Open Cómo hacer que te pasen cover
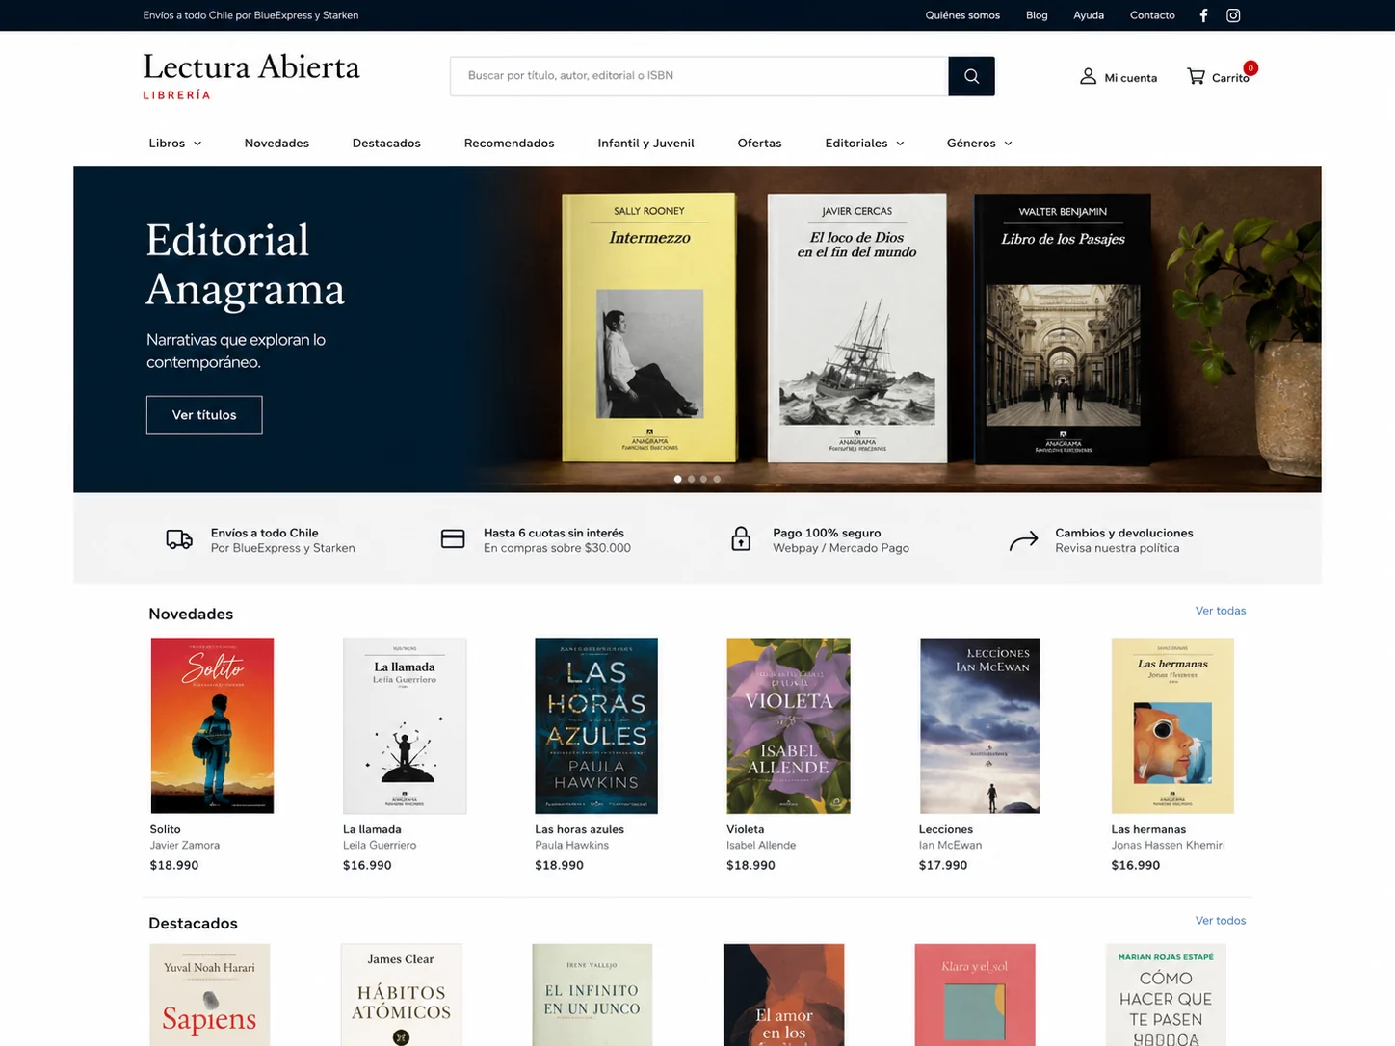Viewport: 1395px width, 1046px height. [1166, 995]
